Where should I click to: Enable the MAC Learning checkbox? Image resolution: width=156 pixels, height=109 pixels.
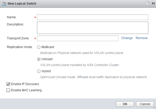pyautogui.click(x=8, y=90)
